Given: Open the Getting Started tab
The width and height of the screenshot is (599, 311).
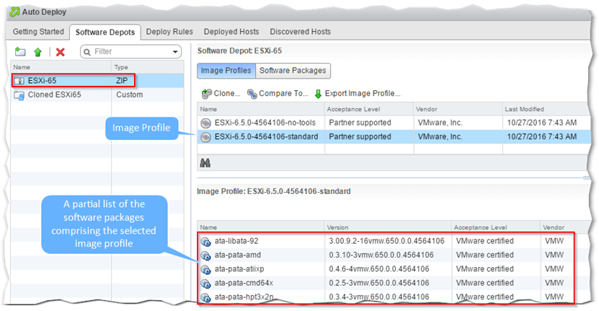Looking at the screenshot, I should coord(38,32).
